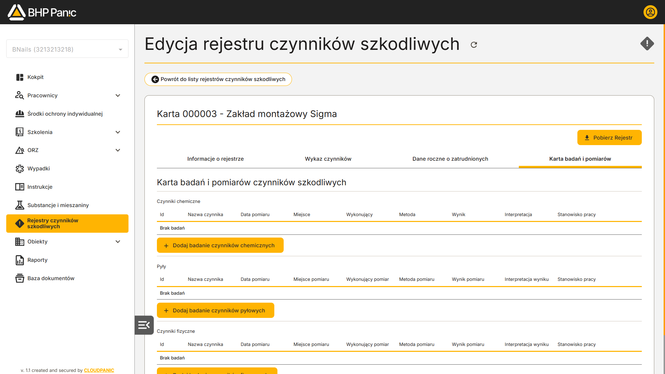The image size is (665, 374).
Task: Click the Czynniki chemiczne Nazwa czynnika header
Action: (205, 215)
